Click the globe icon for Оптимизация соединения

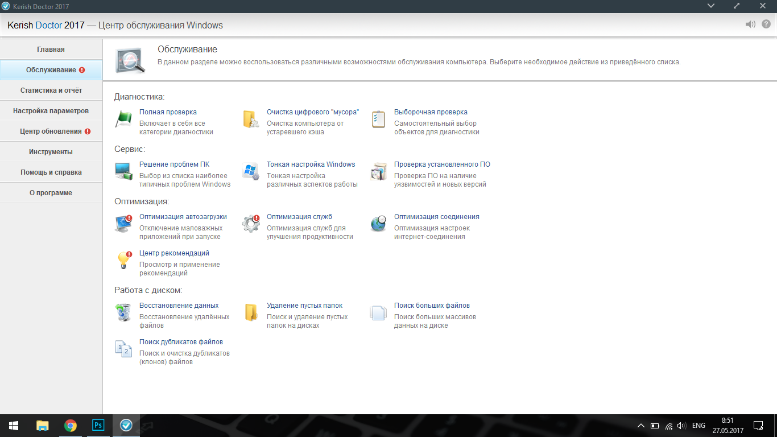(x=379, y=224)
